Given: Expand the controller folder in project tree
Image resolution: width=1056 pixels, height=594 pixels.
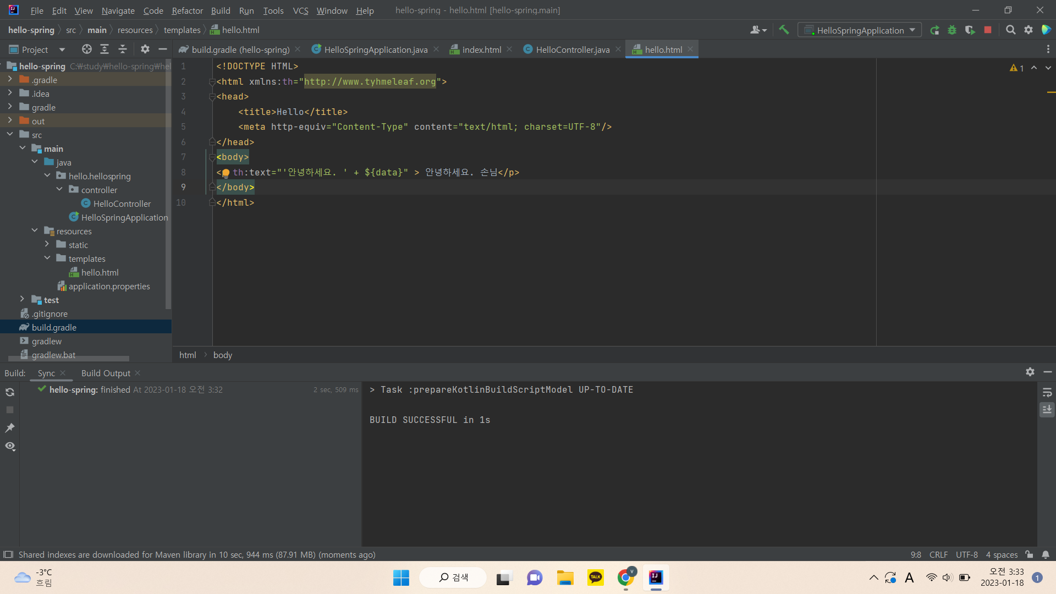Looking at the screenshot, I should (60, 189).
